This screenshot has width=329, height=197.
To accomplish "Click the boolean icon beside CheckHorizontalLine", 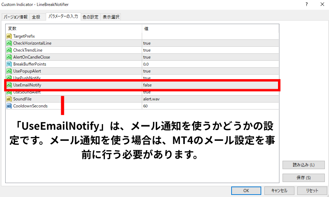I will pos(9,43).
